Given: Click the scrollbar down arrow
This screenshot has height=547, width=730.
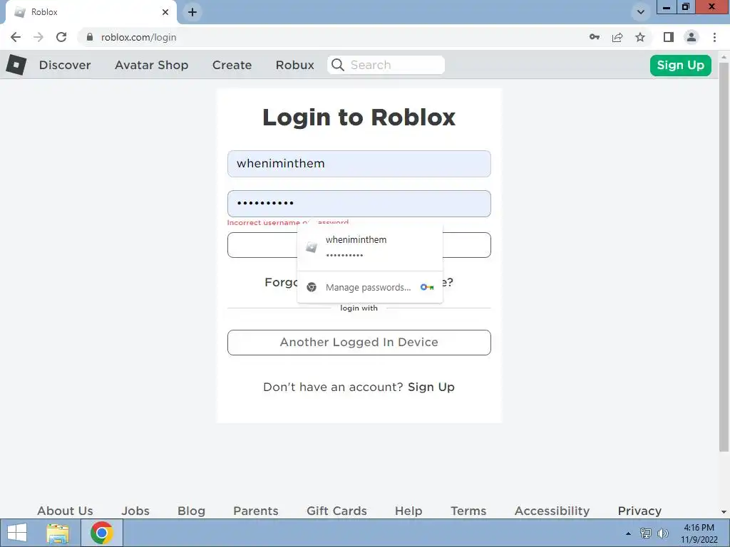Looking at the screenshot, I should (x=724, y=512).
